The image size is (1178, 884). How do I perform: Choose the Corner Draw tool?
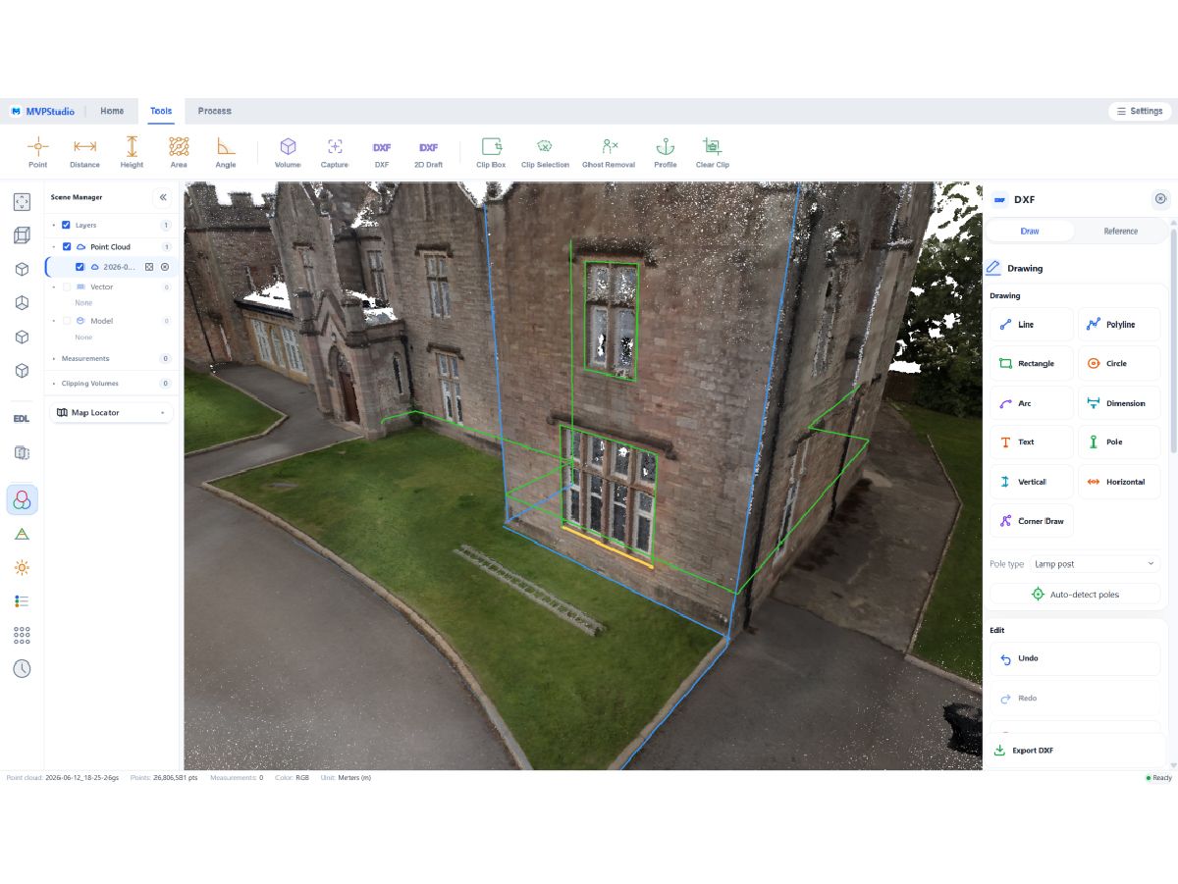[1031, 521]
